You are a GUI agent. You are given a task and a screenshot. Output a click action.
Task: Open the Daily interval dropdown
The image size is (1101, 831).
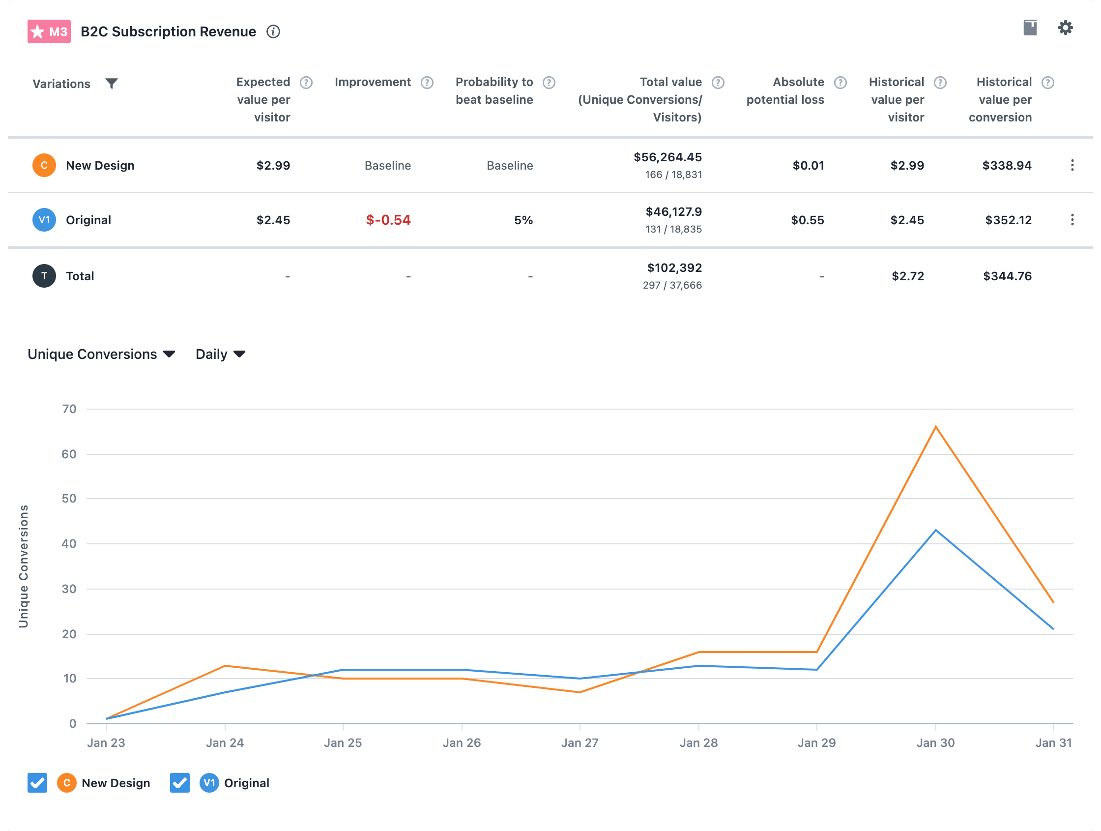(x=220, y=354)
